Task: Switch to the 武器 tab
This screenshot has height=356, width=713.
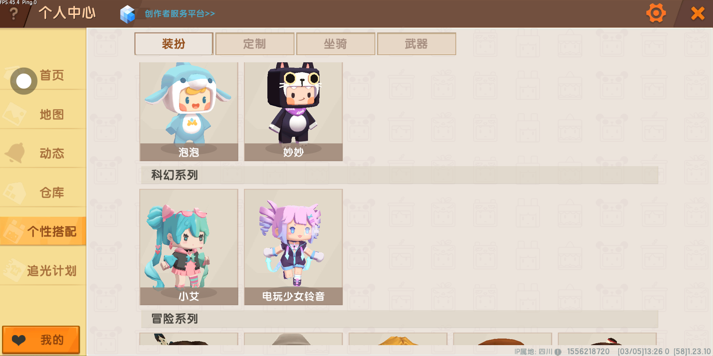Action: point(416,44)
